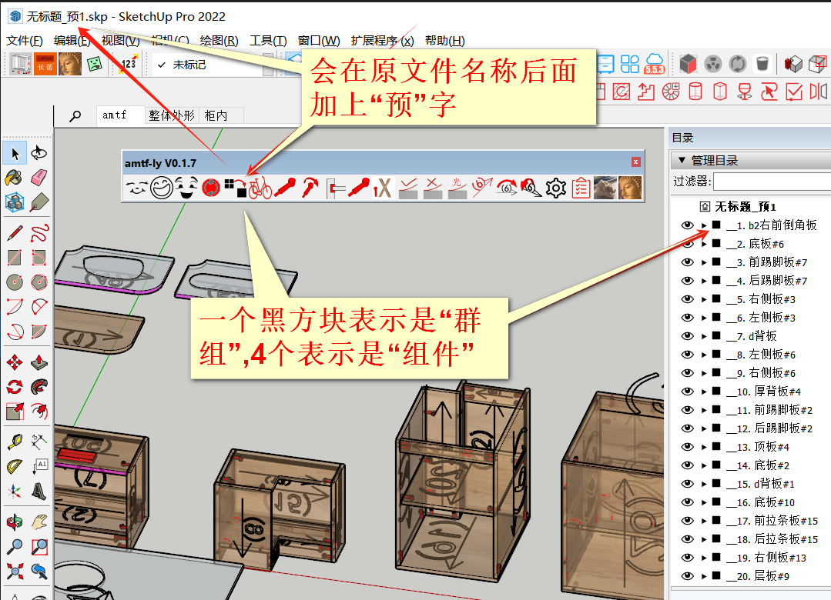Toggle eye icon for 顶板#4
Screen dimensions: 831x600
(687, 447)
